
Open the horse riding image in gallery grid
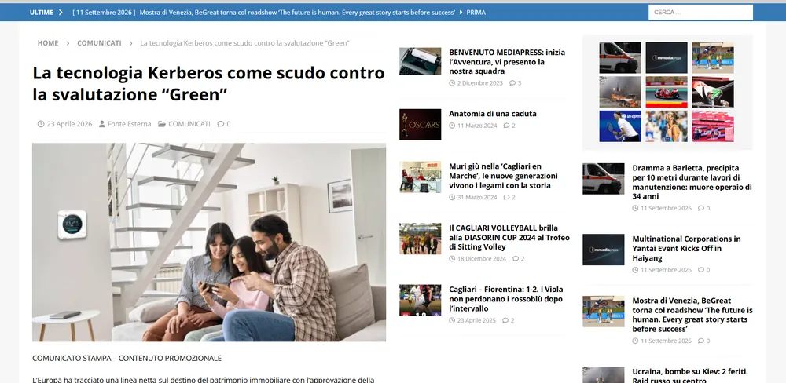pyautogui.click(x=713, y=57)
